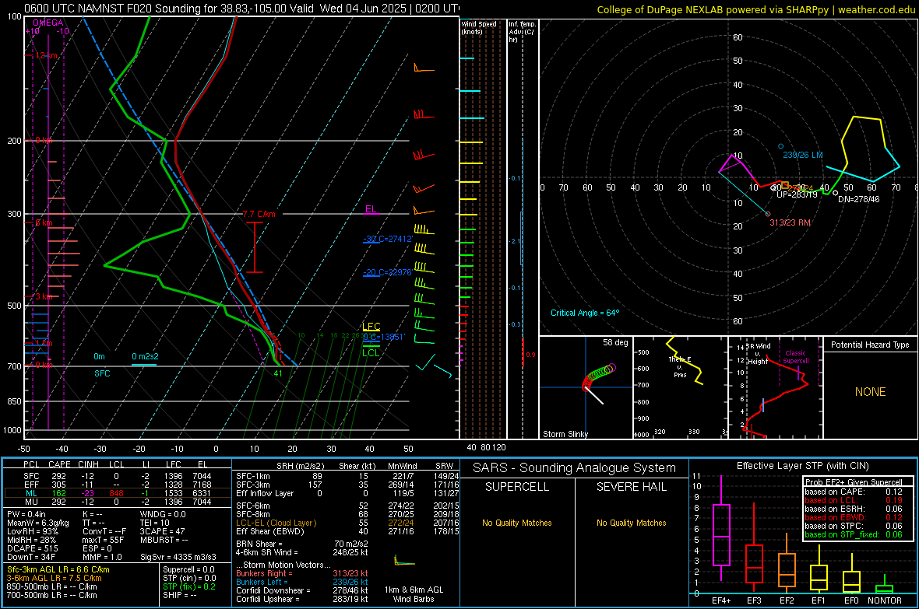
Task: Select the based on STP_fixed: 0.06 row
Action: tap(854, 534)
